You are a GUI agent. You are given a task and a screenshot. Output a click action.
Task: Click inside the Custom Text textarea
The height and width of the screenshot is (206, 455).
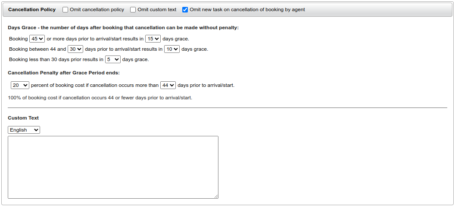pyautogui.click(x=113, y=167)
